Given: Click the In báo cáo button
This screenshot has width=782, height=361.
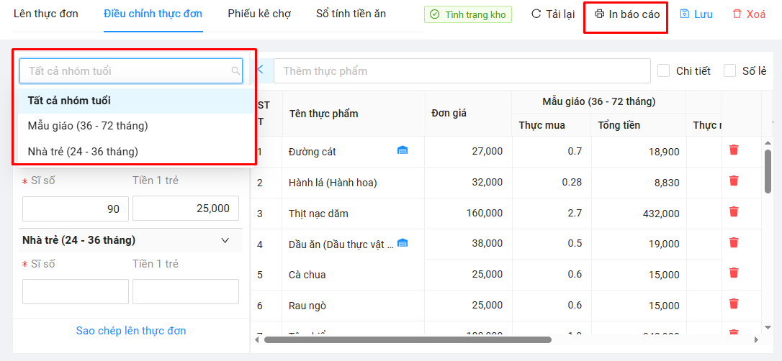Looking at the screenshot, I should click(x=626, y=14).
